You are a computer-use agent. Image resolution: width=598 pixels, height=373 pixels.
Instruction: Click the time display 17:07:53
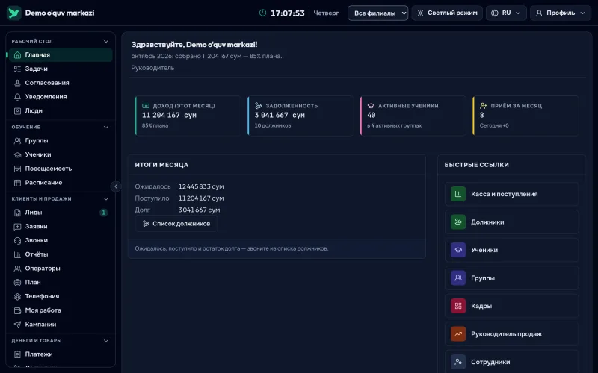(x=288, y=13)
